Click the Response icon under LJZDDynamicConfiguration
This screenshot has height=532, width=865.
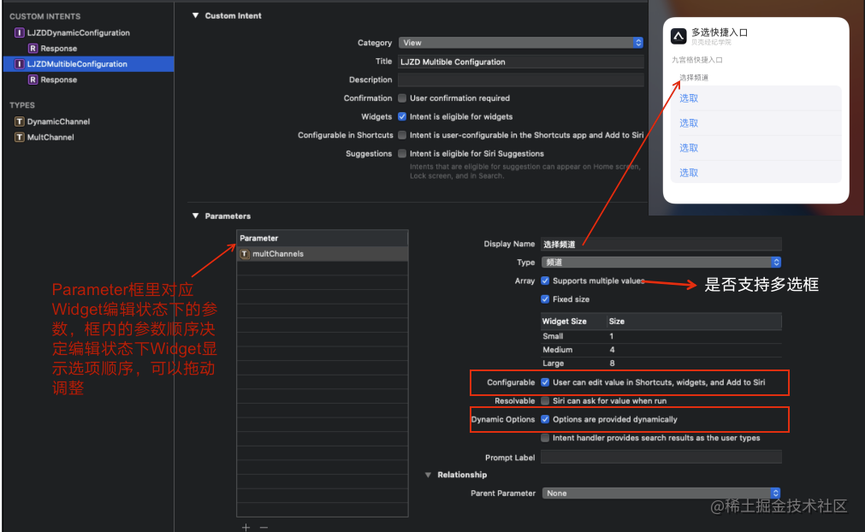[33, 49]
